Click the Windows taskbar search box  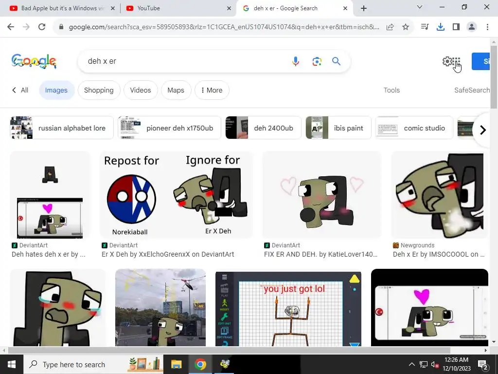click(x=93, y=364)
